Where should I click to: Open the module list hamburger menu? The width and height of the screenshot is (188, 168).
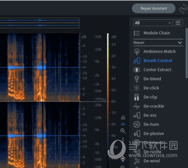[x=178, y=23]
